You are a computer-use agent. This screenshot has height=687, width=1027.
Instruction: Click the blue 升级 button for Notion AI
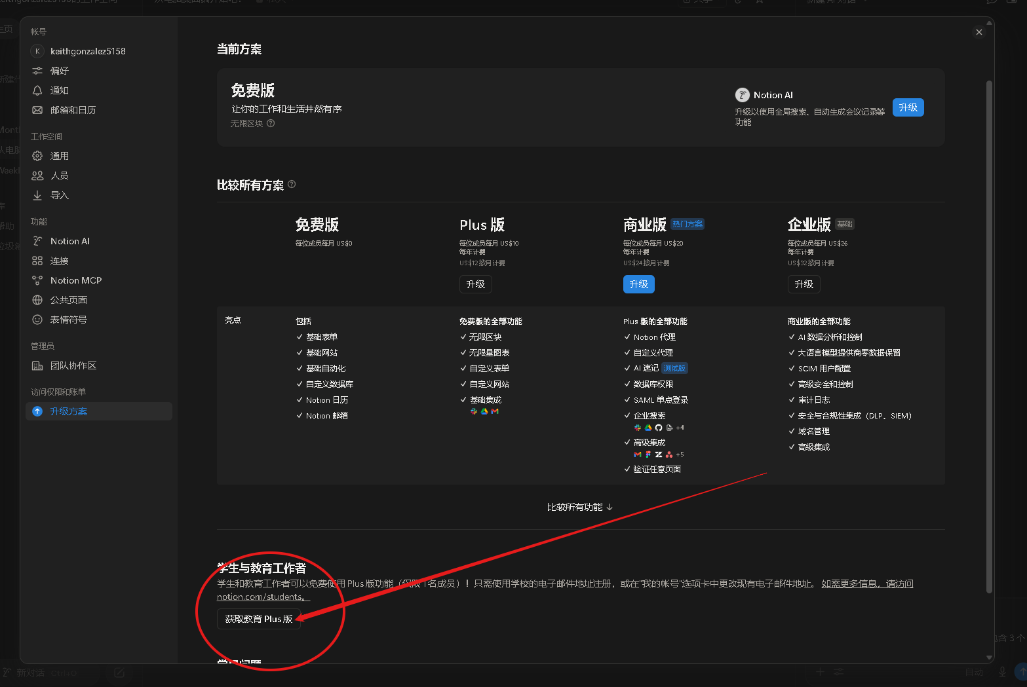tap(908, 107)
